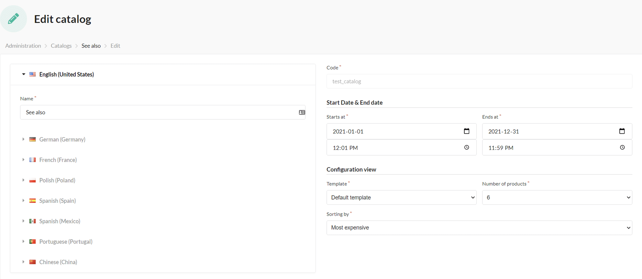The height and width of the screenshot is (279, 642).
Task: Open the Ends at calendar picker icon
Action: coord(622,131)
